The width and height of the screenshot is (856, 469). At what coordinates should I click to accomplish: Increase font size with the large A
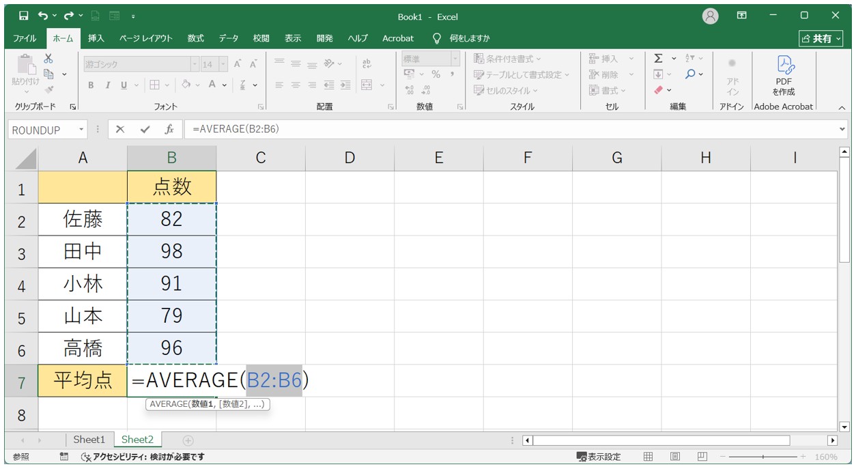(x=238, y=64)
